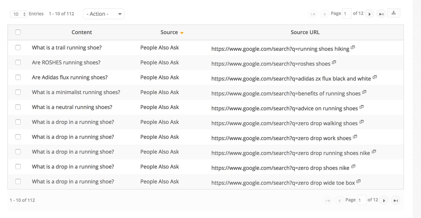Screen dimensions: 421x218
Task: Open the zero drop wide toe box URL
Action: (x=283, y=183)
